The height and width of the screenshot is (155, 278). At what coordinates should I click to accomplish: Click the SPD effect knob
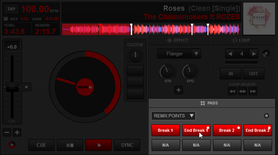[190, 72]
